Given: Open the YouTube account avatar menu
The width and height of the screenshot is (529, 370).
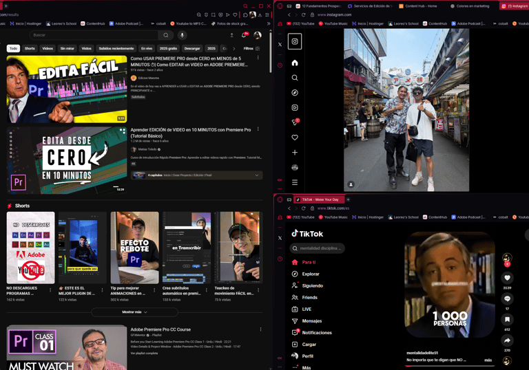Looking at the screenshot, I should [258, 35].
